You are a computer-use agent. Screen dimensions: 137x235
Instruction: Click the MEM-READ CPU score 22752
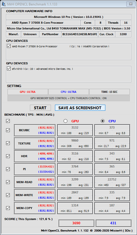(x=112, y=179)
